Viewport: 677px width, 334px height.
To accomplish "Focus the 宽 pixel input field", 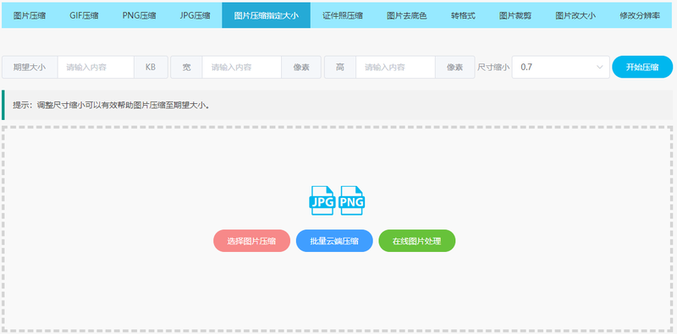I will (x=242, y=68).
